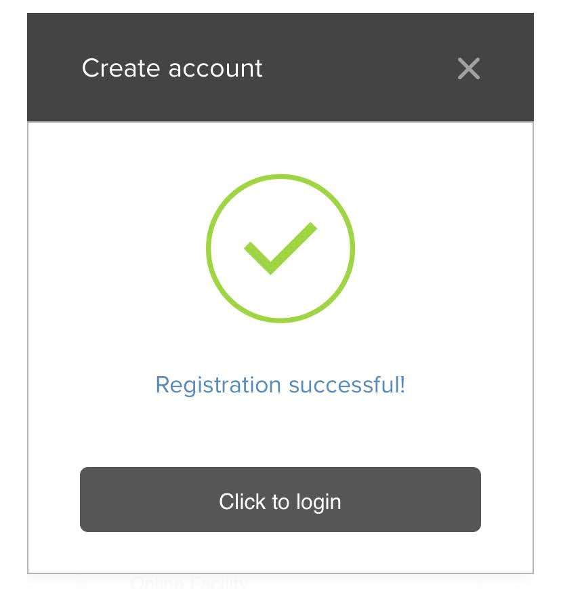Click the green checkmark icon
Screen dimensions: 561x589
[x=280, y=249]
